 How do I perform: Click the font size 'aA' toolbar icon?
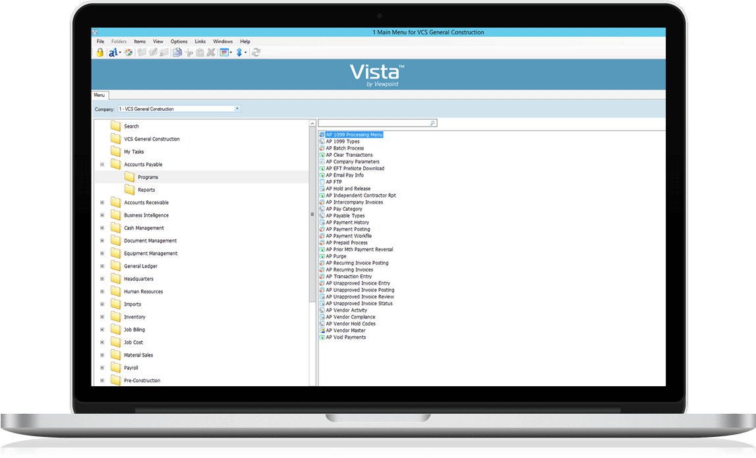113,53
